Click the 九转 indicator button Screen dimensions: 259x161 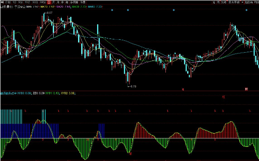point(224,2)
